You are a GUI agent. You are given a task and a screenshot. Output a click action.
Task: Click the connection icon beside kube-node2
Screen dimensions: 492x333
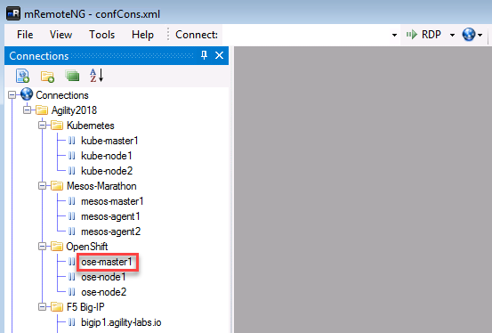[72, 171]
